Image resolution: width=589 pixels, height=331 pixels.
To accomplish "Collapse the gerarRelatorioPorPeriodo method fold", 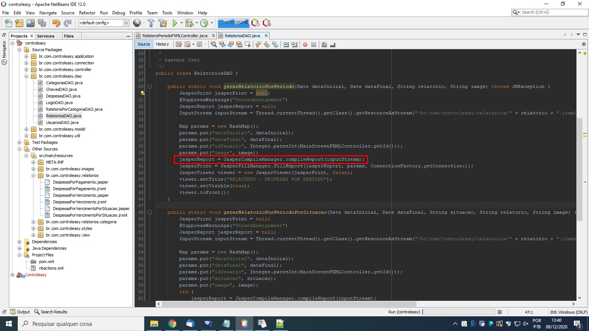I will point(150,86).
